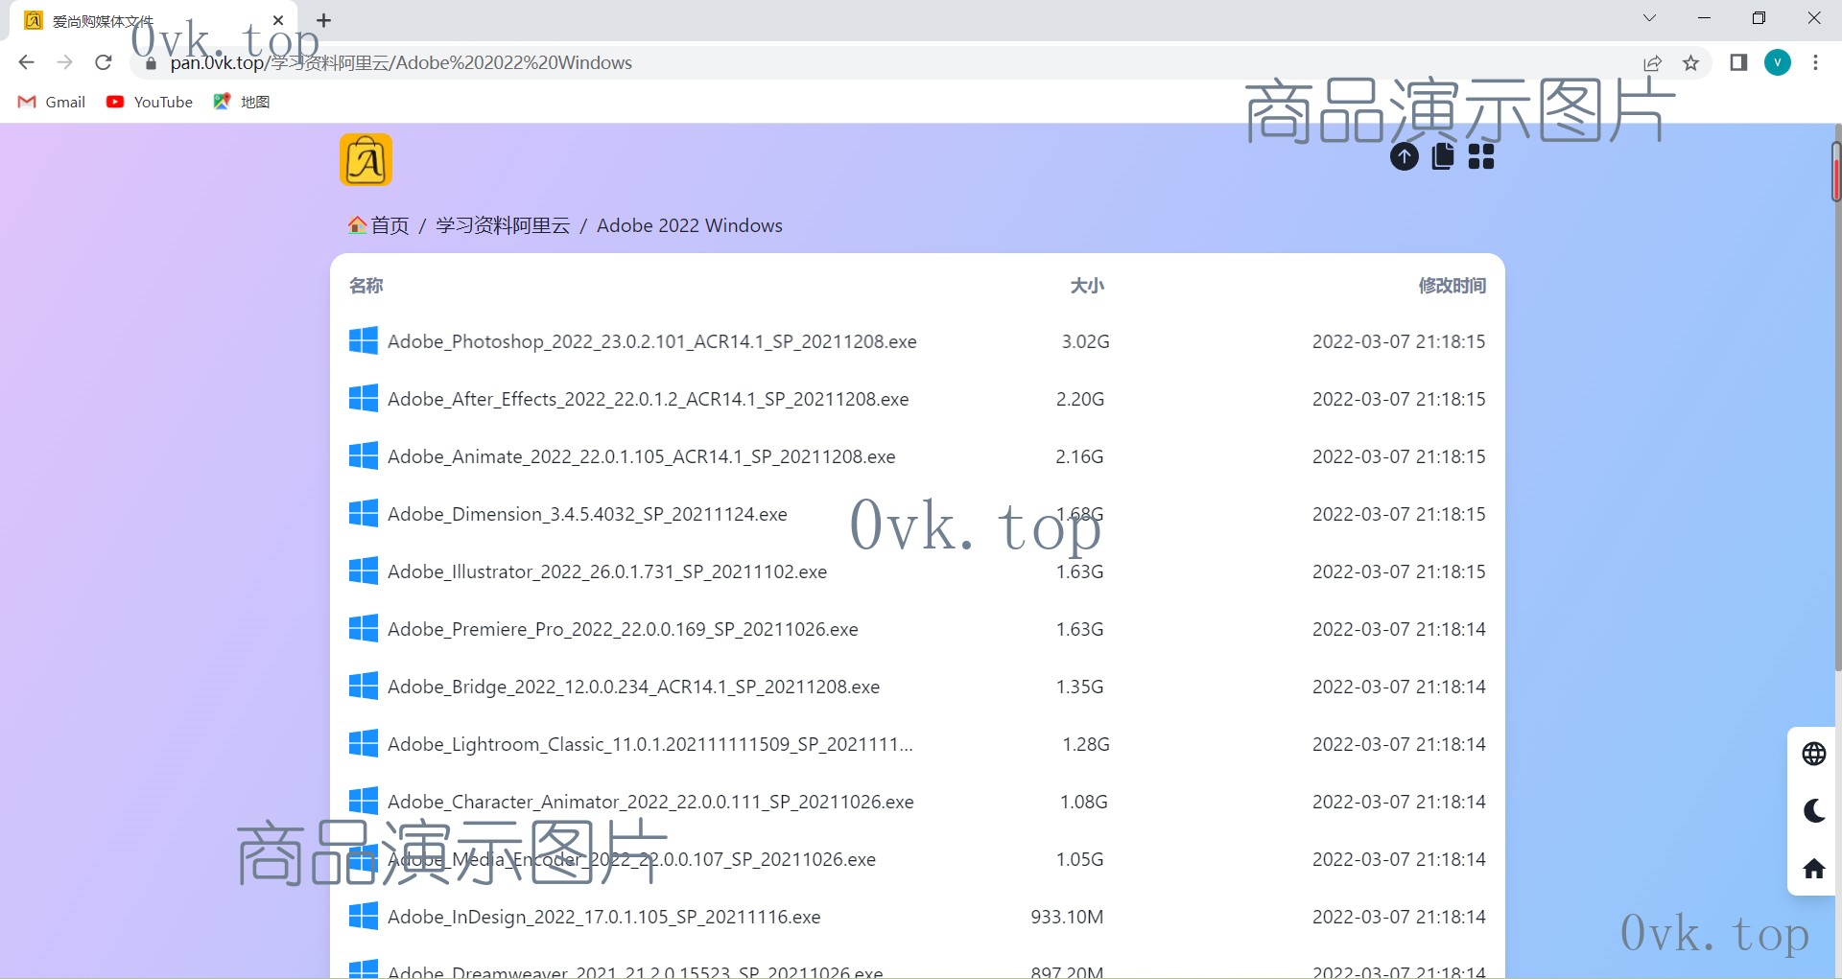1842x979 pixels.
Task: Open Adobe_Bridge_2022 exe file
Action: [633, 687]
